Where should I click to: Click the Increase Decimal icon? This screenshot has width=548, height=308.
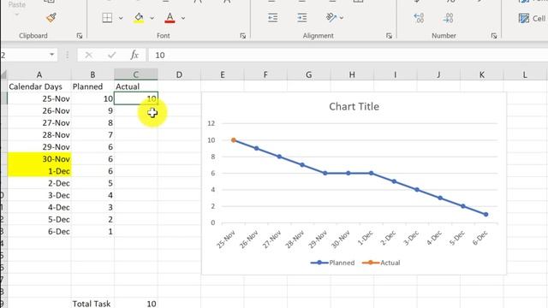[419, 18]
